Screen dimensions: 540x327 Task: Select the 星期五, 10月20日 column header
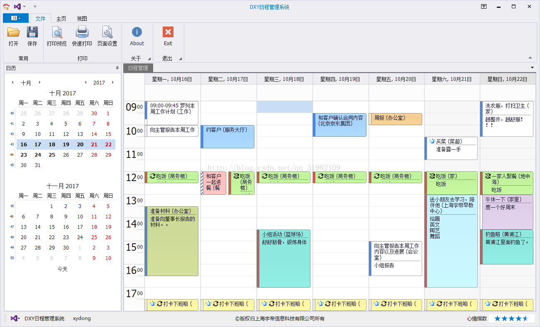396,79
